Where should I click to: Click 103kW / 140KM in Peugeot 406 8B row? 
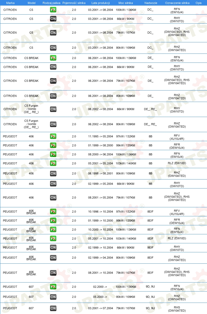(126, 163)
